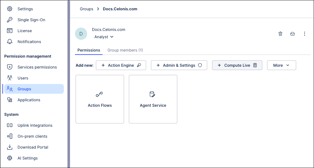Click the sidebar vertical scrollbar

pos(69,84)
